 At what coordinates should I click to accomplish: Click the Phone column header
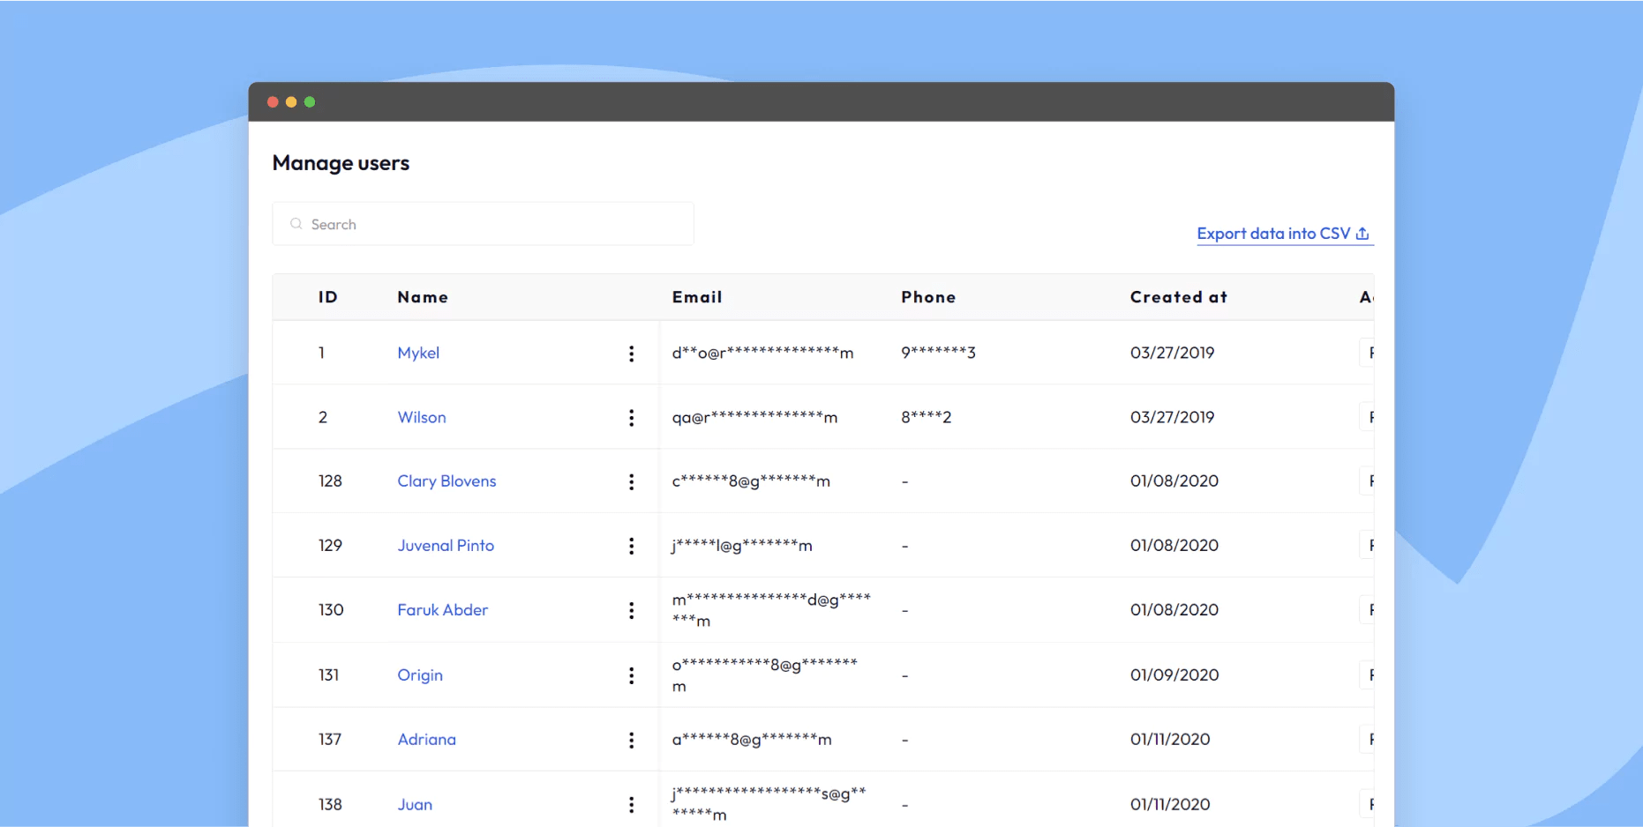[928, 297]
